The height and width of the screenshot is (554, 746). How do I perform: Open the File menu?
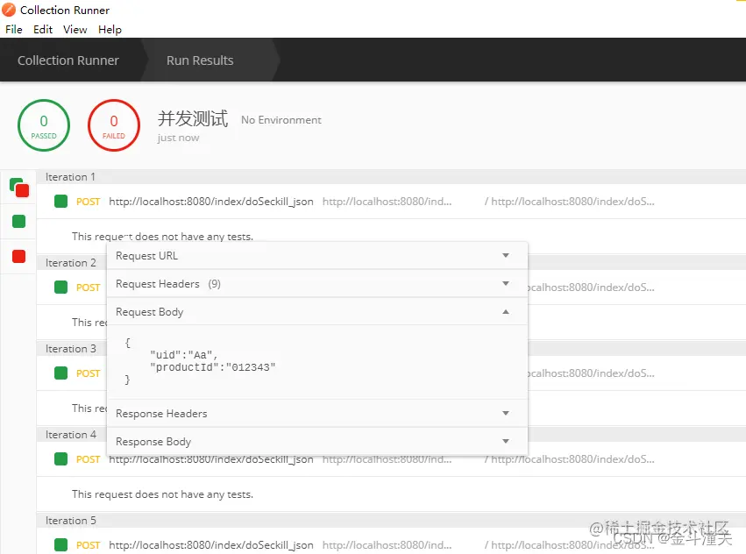coord(14,30)
